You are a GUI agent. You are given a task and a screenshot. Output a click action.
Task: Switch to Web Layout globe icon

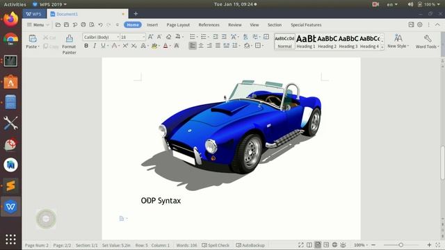pos(334,245)
